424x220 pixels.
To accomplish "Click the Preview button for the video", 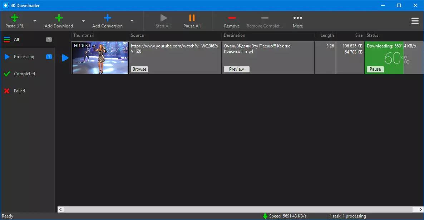I will click(x=236, y=69).
